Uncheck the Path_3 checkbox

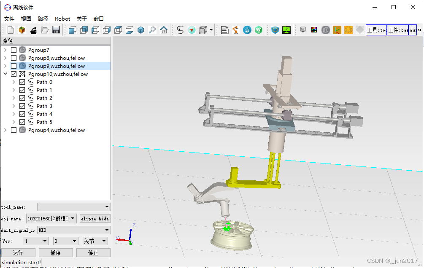tap(22, 106)
